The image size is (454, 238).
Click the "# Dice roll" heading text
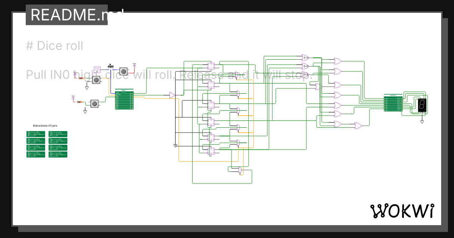coord(54,46)
